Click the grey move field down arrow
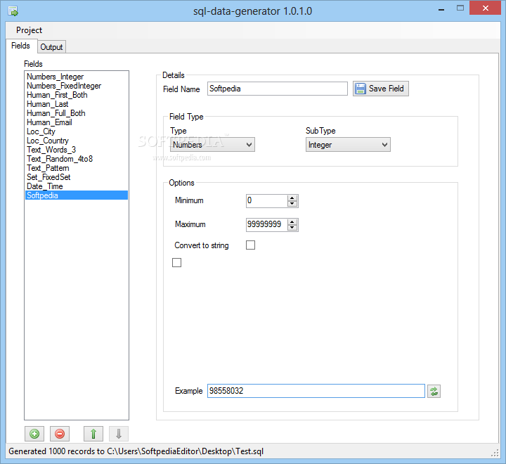This screenshot has width=506, height=464. click(119, 434)
